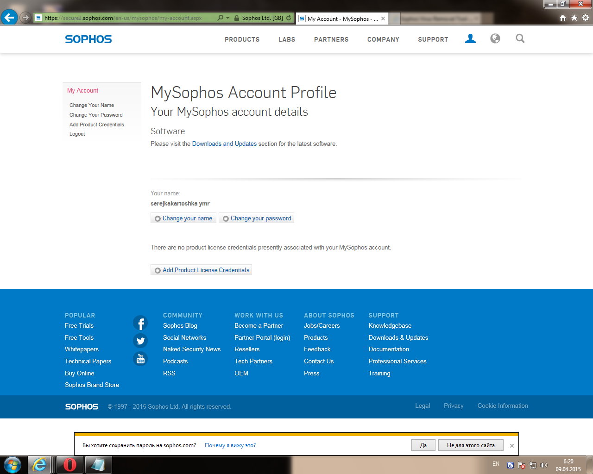
Task: Open the LABS menu
Action: coord(287,39)
